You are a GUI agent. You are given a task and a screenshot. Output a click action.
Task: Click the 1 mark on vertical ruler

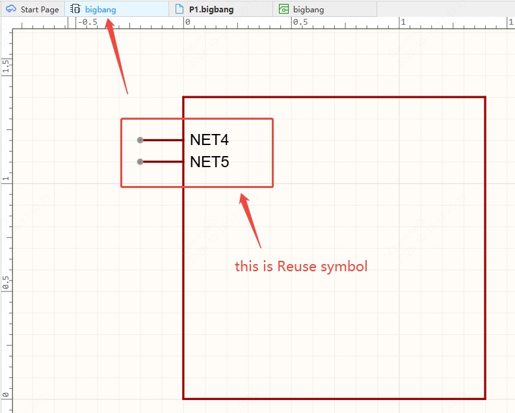[x=6, y=178]
